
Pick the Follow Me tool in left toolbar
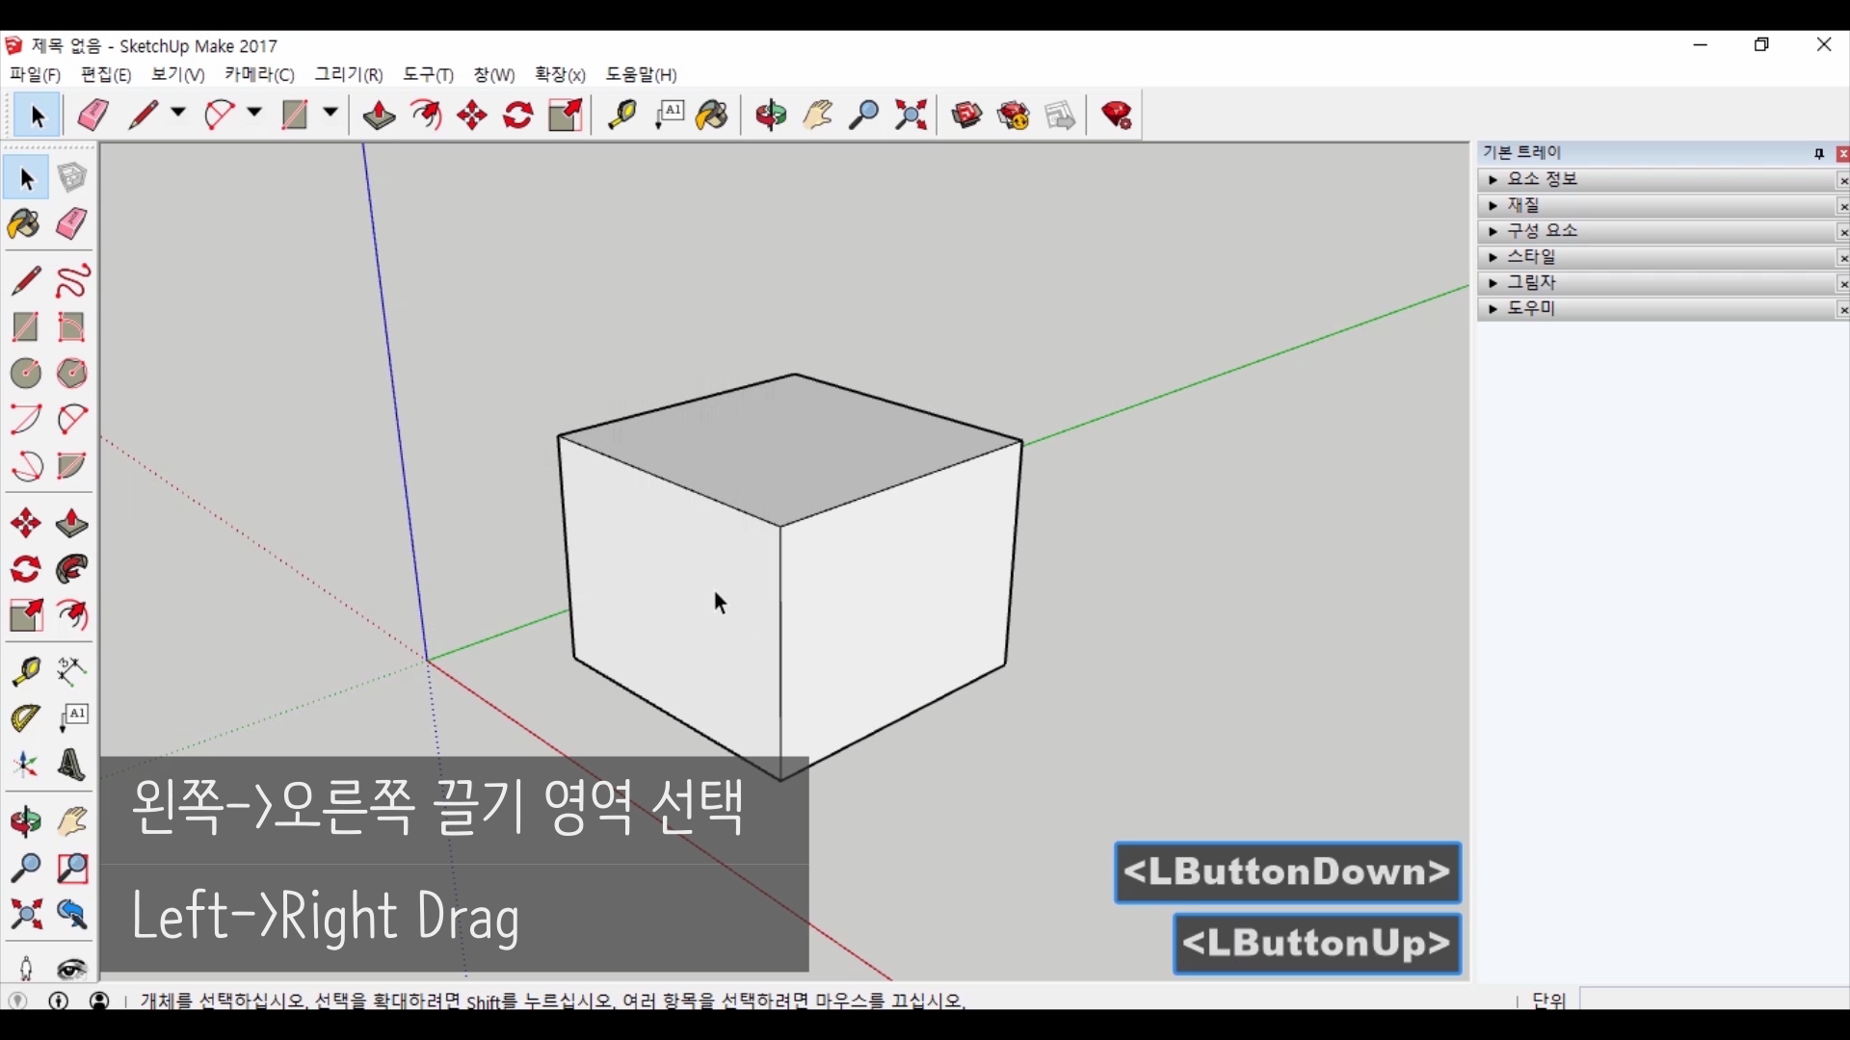72,570
